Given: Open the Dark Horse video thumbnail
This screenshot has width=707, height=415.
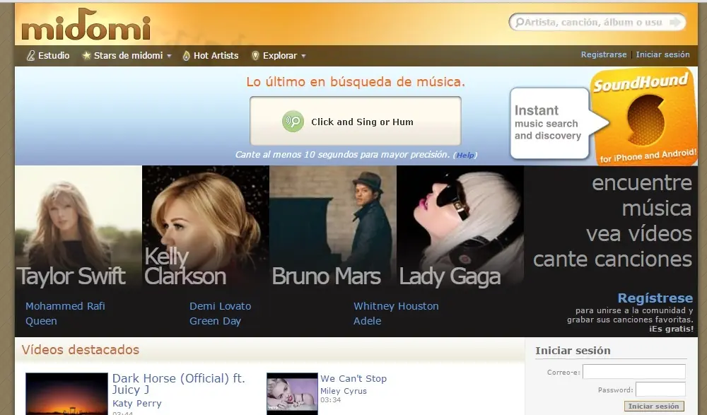Looking at the screenshot, I should [x=66, y=394].
